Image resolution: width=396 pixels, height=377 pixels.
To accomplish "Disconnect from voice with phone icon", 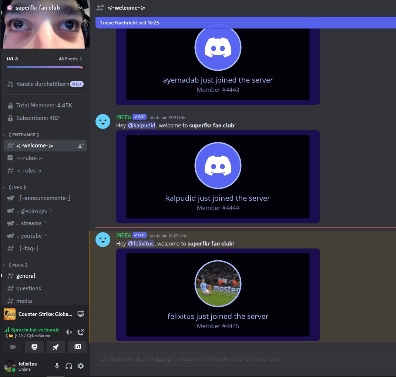I will coord(81,332).
